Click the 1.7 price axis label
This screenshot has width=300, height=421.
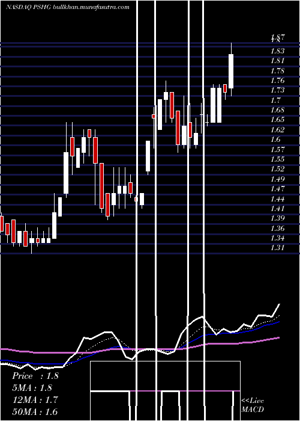click(x=275, y=100)
